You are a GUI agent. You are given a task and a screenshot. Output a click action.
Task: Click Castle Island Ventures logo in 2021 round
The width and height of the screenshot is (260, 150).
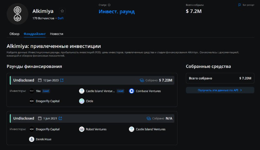point(132,129)
